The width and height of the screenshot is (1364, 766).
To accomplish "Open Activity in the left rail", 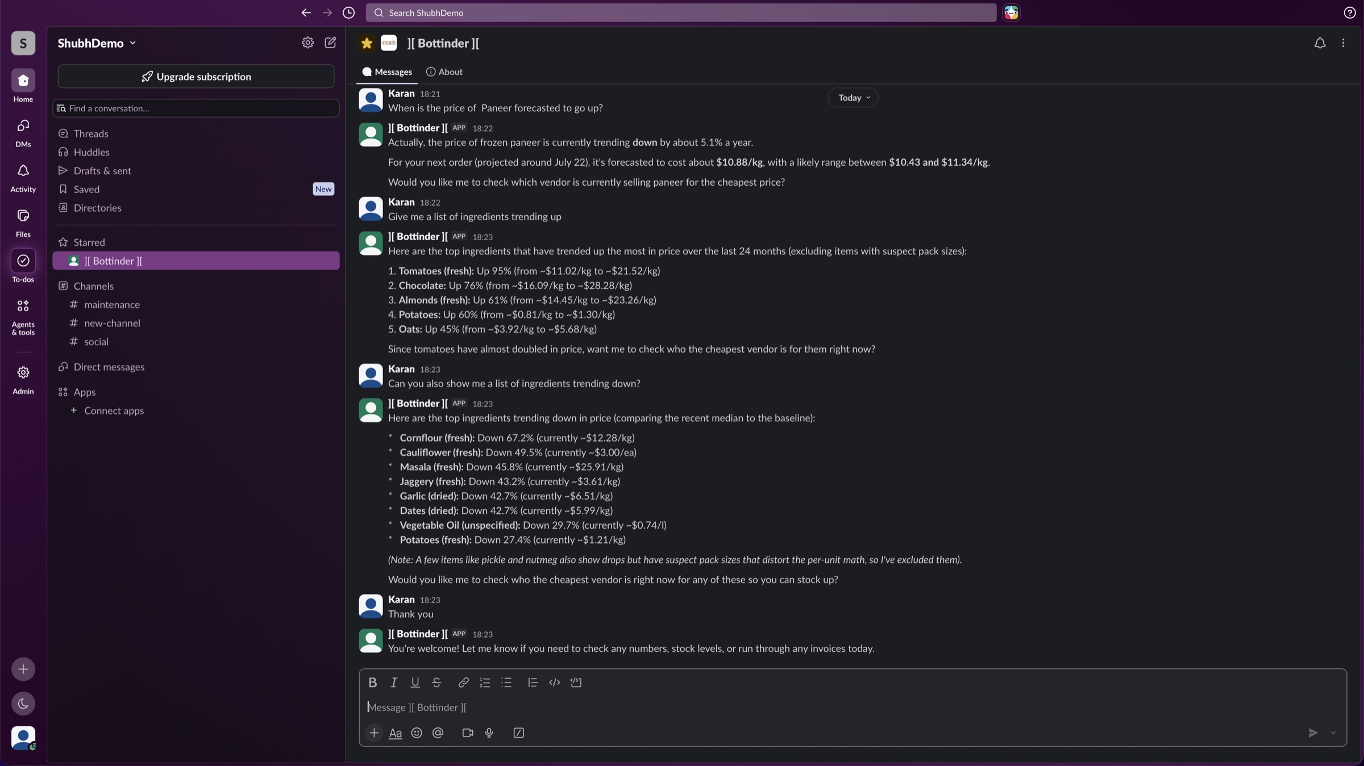I will coord(23,177).
